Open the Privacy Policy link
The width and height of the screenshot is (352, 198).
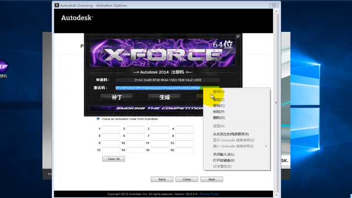[x=209, y=194]
